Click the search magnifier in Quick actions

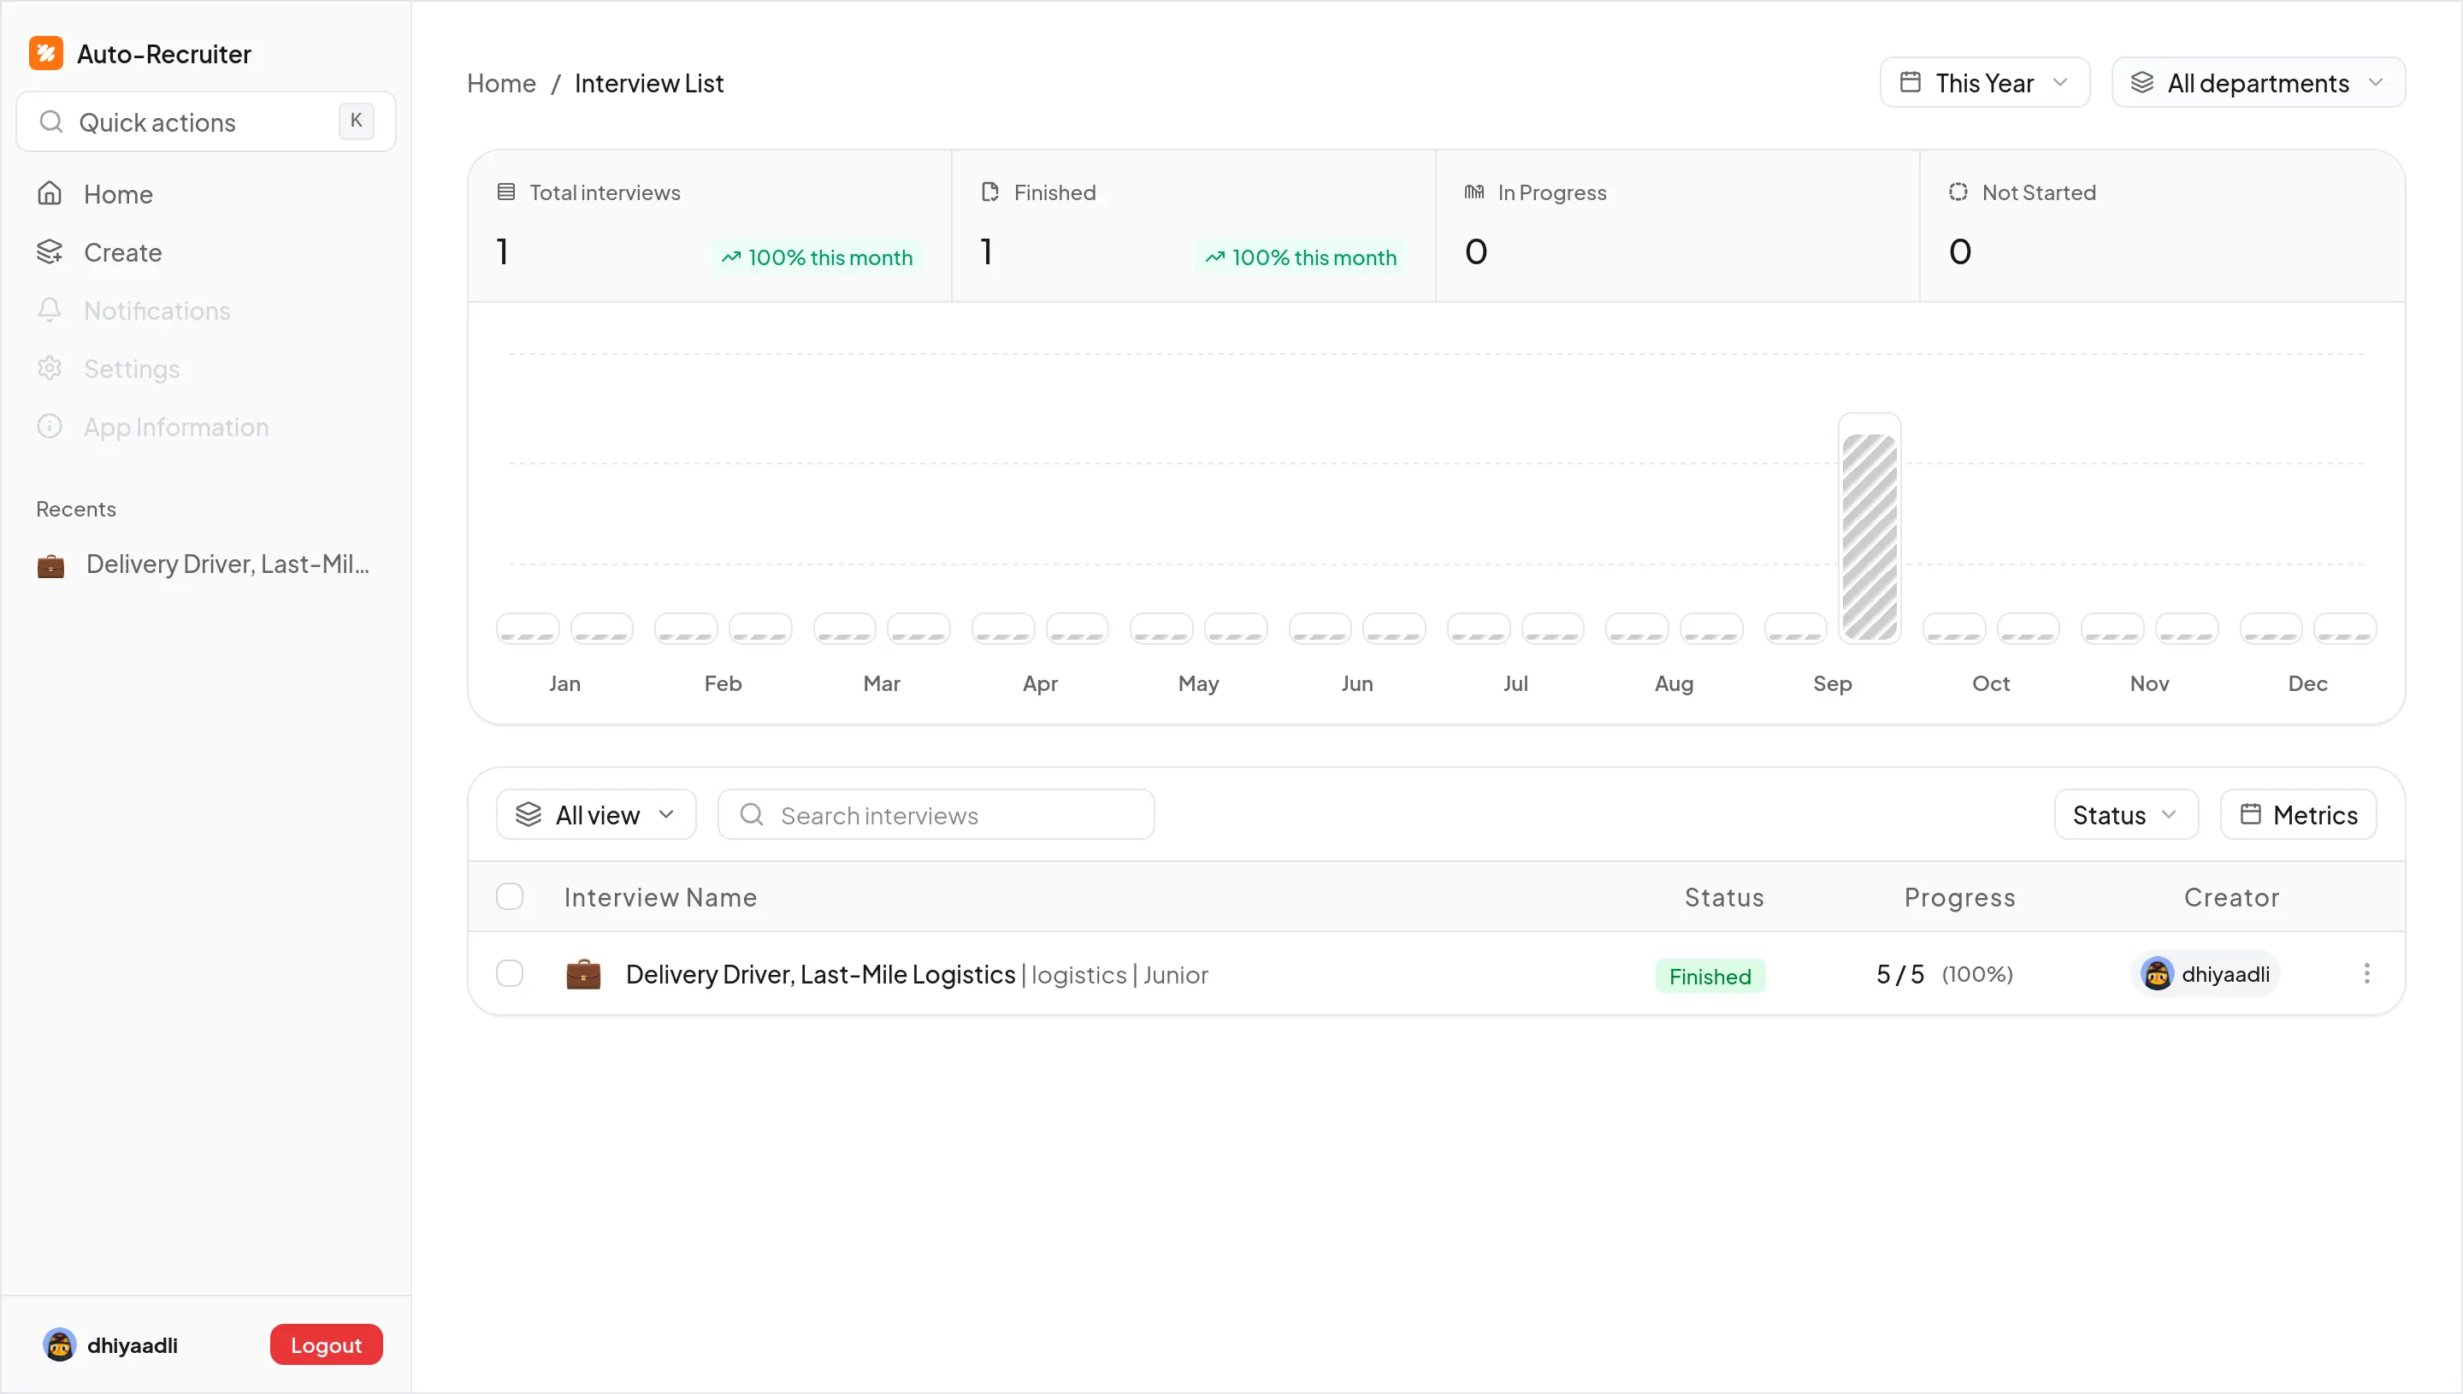click(50, 121)
